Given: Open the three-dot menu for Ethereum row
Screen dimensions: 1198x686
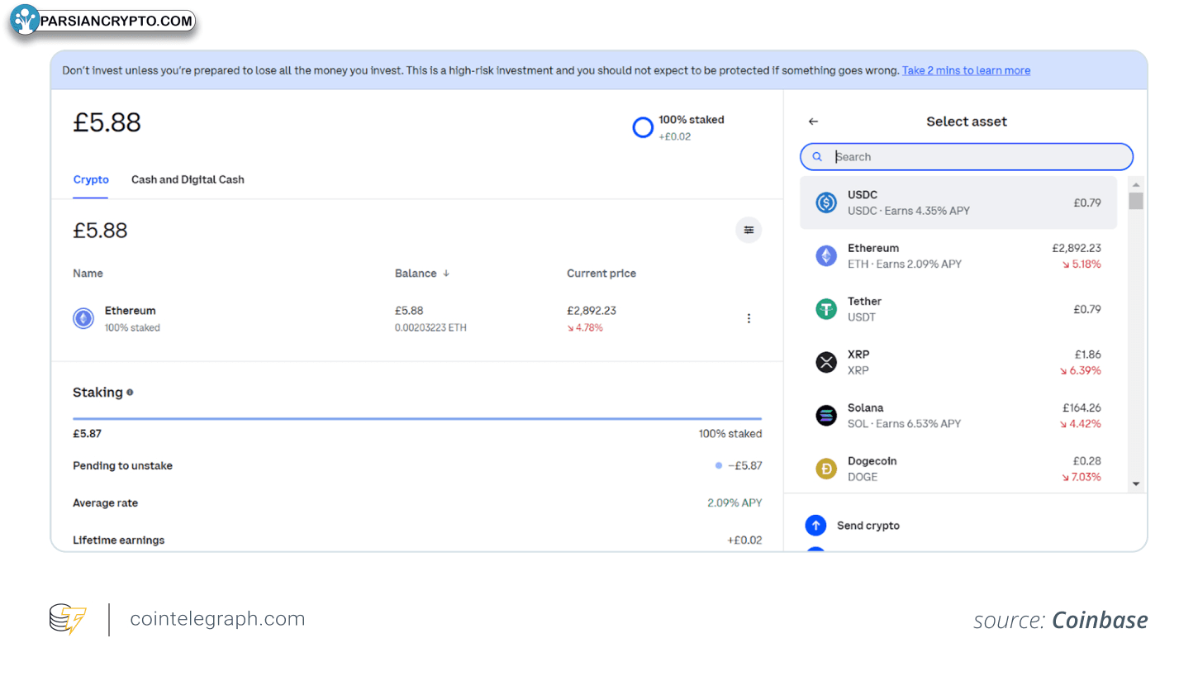Looking at the screenshot, I should (749, 318).
